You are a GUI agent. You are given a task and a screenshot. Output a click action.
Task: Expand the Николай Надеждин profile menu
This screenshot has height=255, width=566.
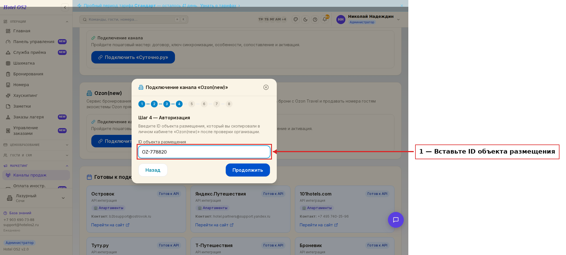pyautogui.click(x=398, y=20)
